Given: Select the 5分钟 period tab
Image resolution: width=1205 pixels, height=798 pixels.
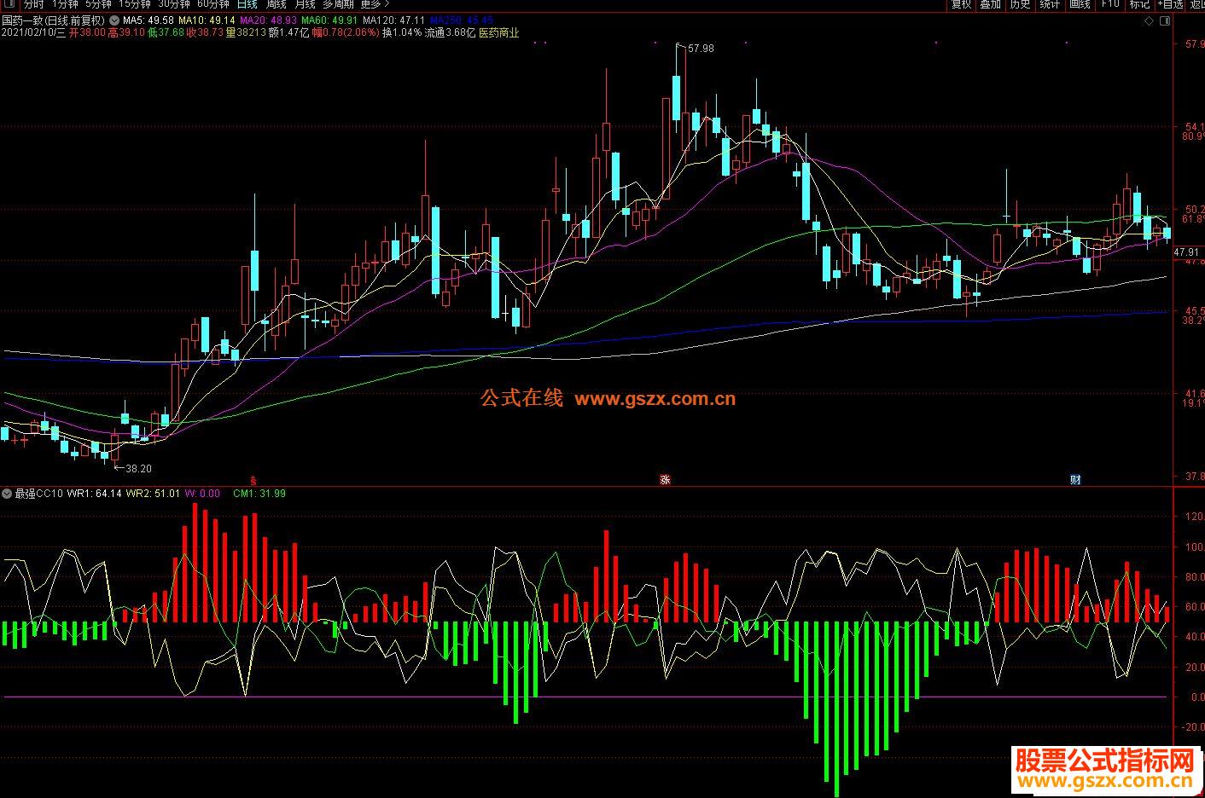Looking at the screenshot, I should click(x=99, y=4).
